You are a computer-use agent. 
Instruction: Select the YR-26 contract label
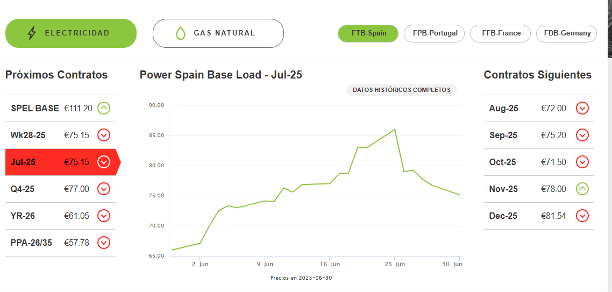(x=23, y=216)
